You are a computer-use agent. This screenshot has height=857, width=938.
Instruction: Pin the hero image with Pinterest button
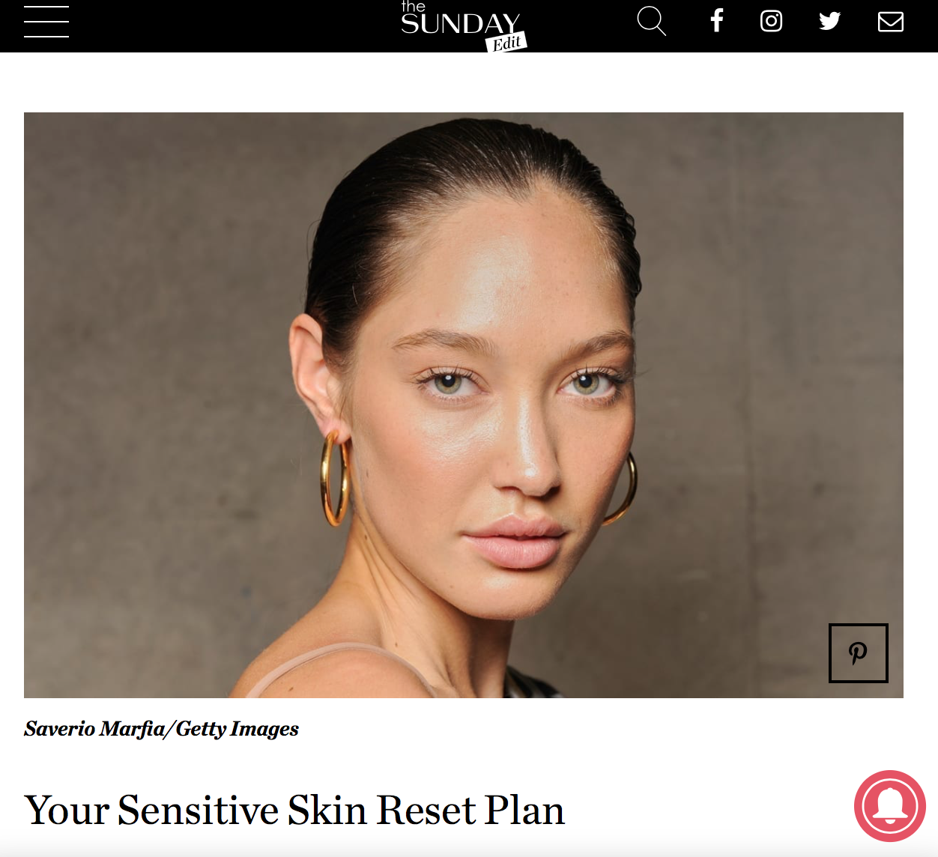coord(859,653)
